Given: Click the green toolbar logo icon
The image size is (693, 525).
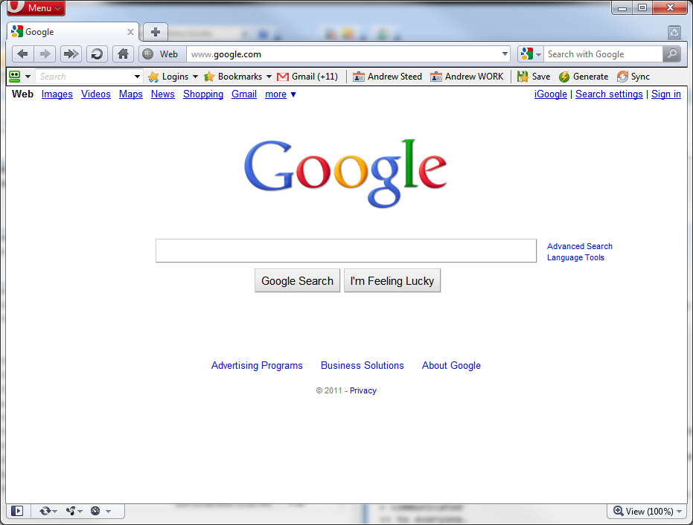Looking at the screenshot, I should (15, 77).
